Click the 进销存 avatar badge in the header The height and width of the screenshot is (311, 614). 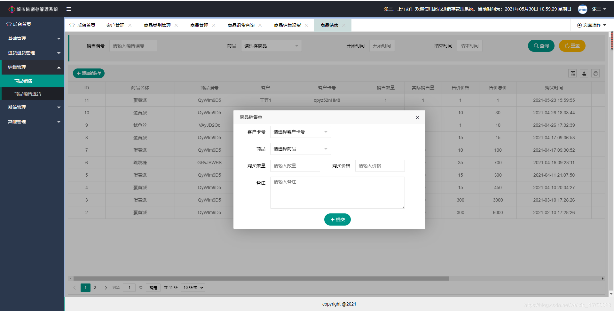tap(583, 9)
